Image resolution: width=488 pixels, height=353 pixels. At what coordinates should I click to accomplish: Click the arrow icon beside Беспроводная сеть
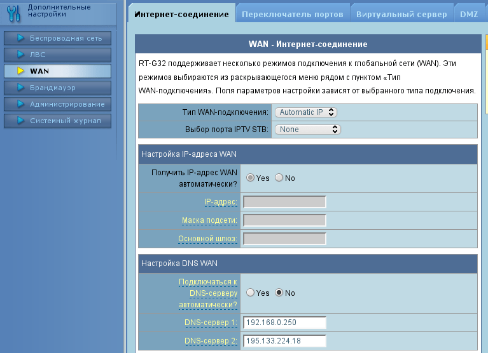[x=20, y=38]
